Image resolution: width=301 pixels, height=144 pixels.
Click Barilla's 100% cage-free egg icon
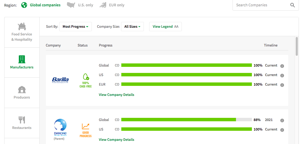86,77
